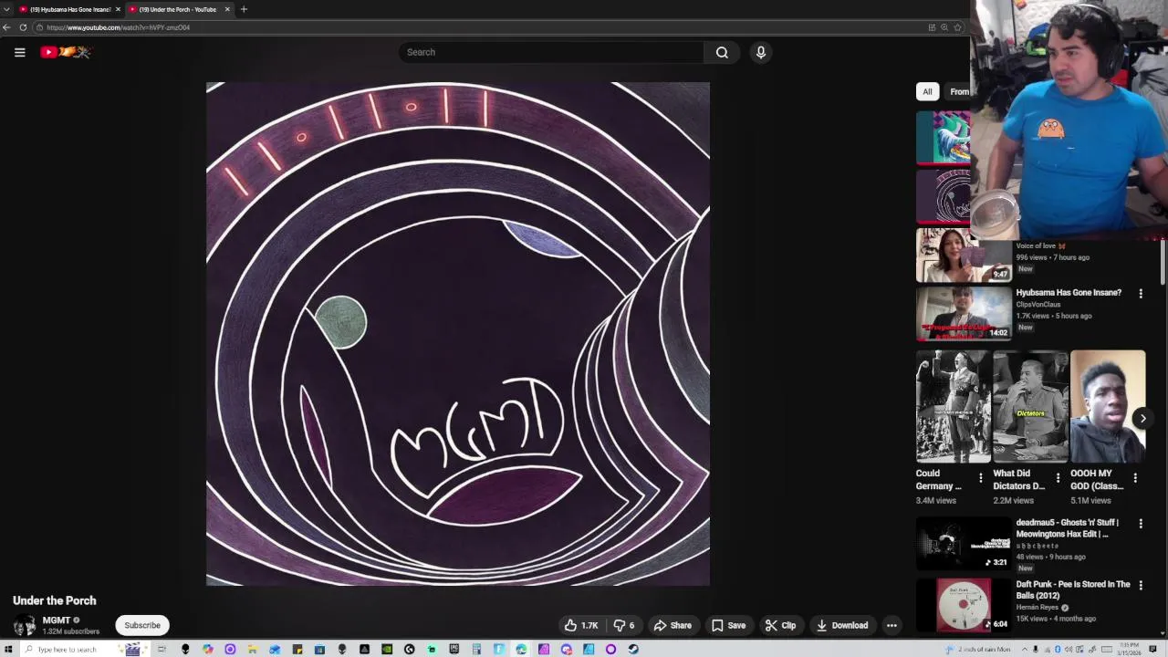Click the video player artwork
Screen dimensions: 1168x657
point(458,334)
